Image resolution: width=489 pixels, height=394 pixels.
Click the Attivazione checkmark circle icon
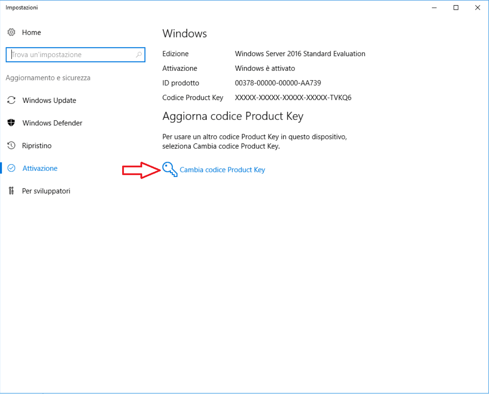11,168
